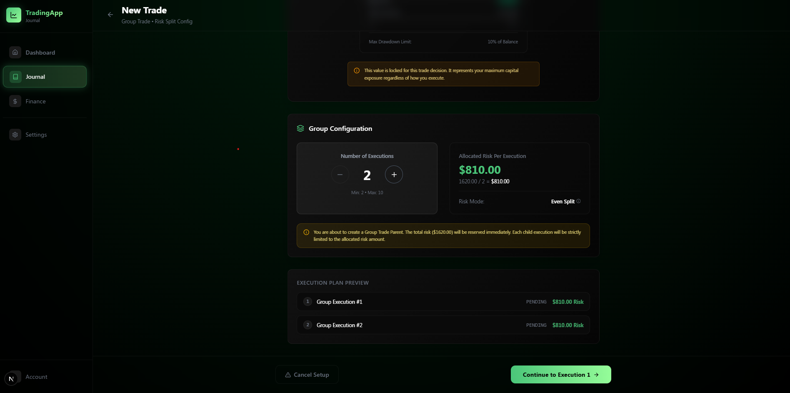Click Continue to Execution 1
790x393 pixels.
(x=560, y=375)
